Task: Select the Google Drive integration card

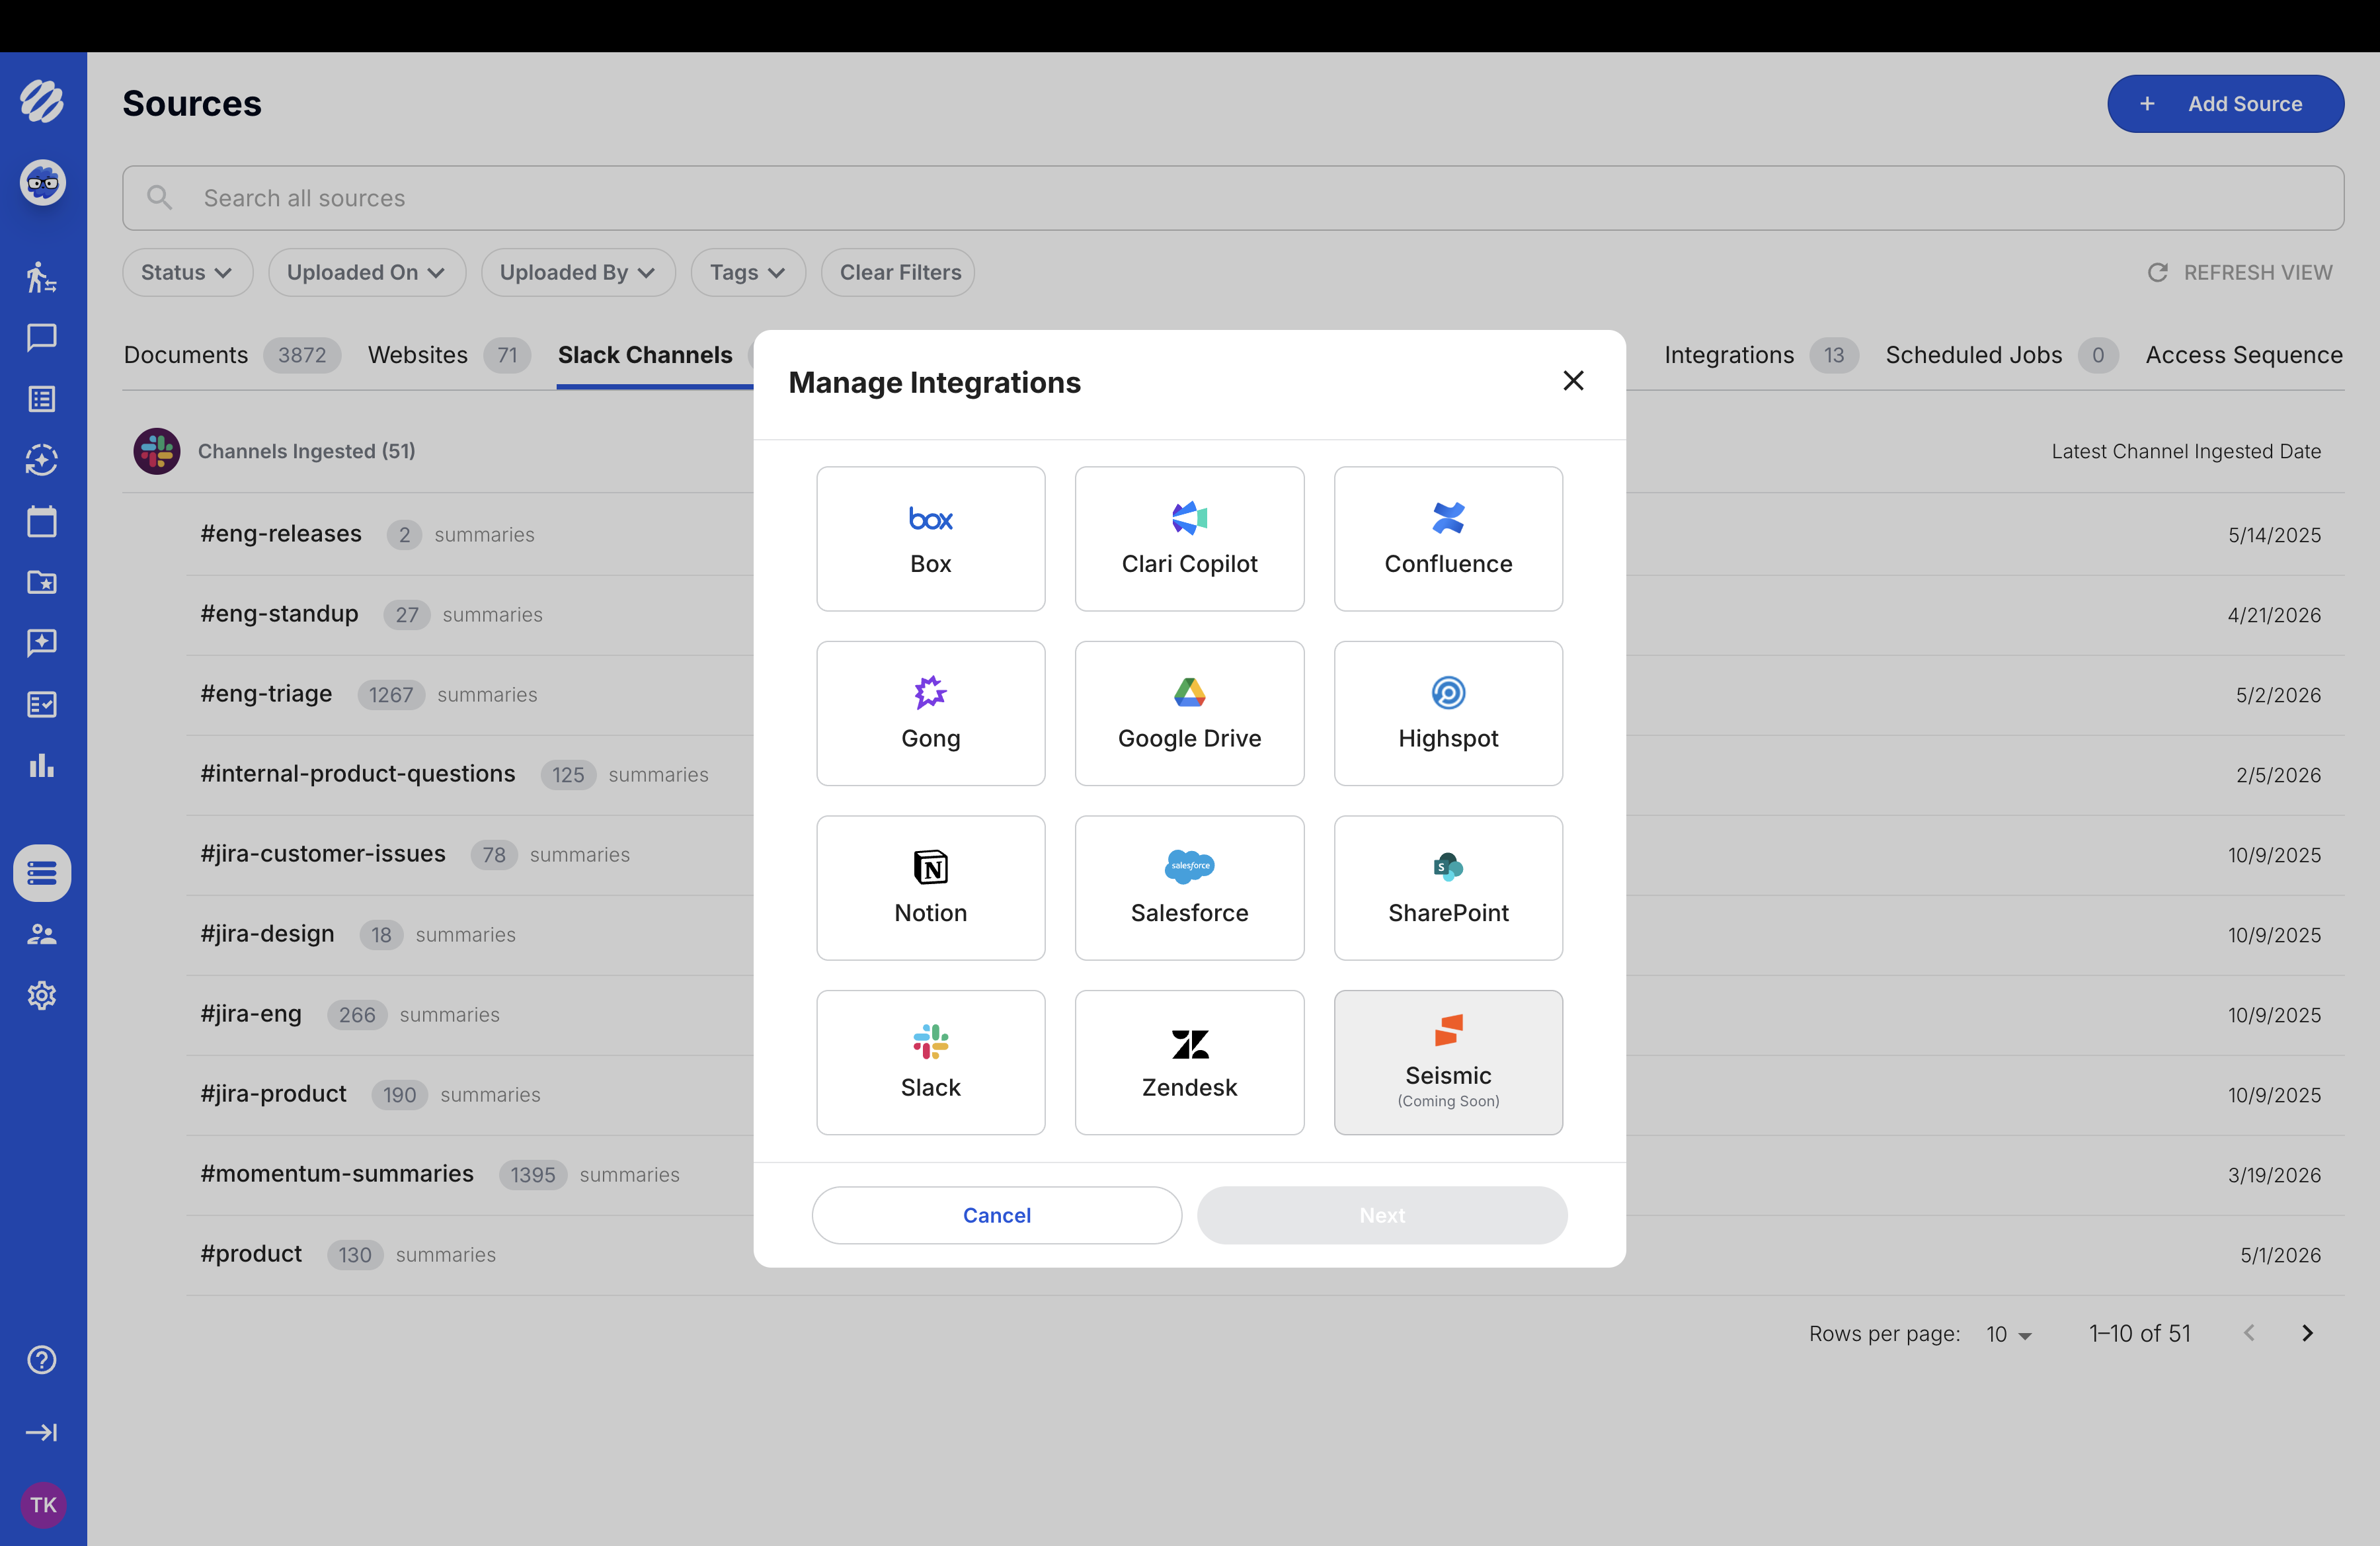Action: coord(1189,713)
